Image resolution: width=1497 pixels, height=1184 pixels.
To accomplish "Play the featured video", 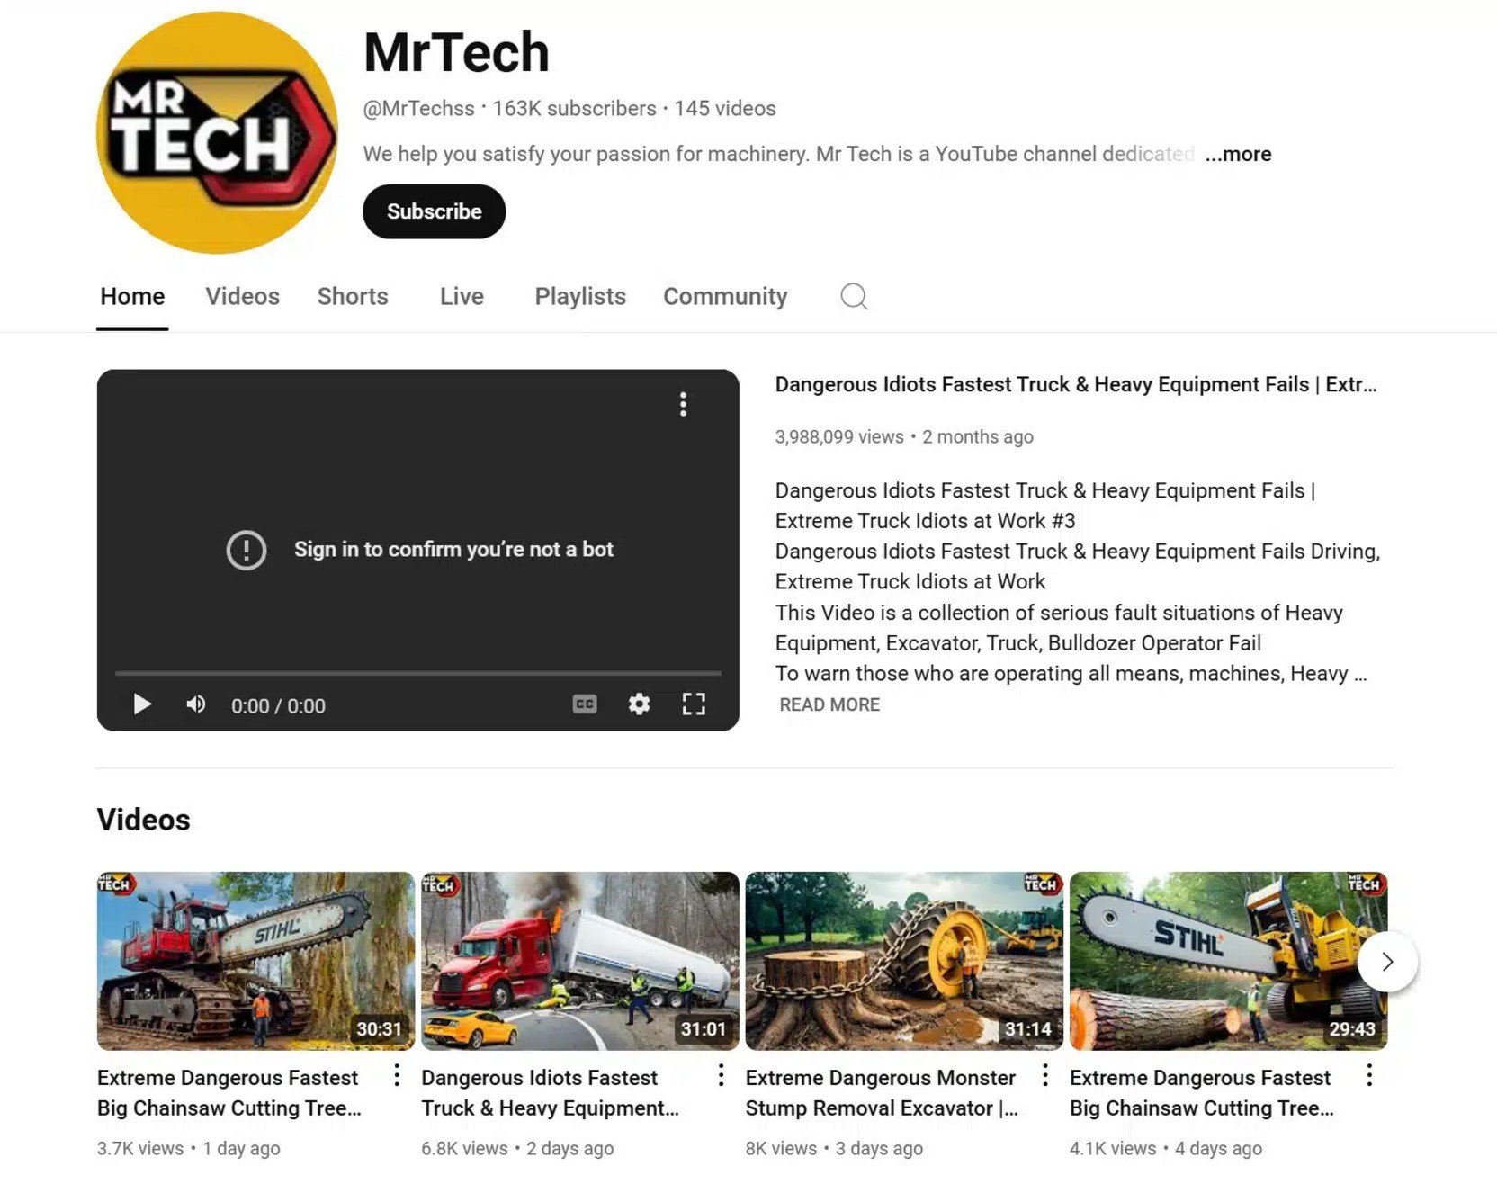I will pyautogui.click(x=142, y=704).
